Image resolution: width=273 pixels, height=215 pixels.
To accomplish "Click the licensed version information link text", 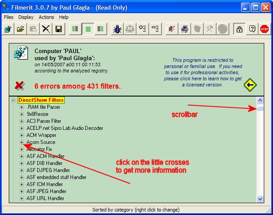I will point(203,72).
